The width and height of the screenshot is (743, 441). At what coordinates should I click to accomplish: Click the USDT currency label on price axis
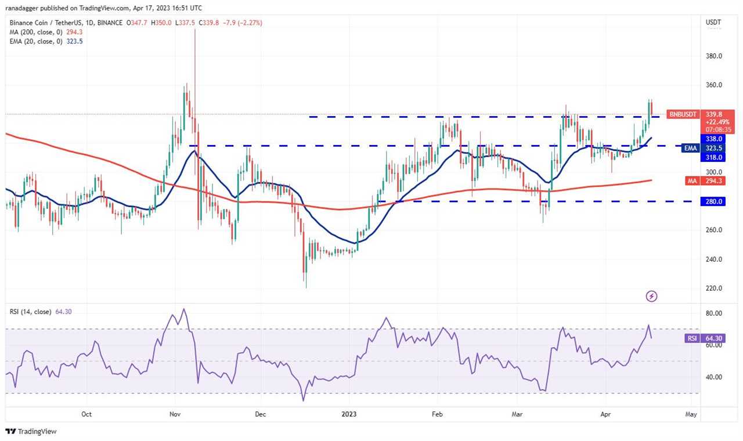click(x=713, y=23)
